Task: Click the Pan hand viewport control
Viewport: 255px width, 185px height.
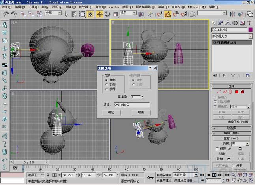Action: (239, 180)
